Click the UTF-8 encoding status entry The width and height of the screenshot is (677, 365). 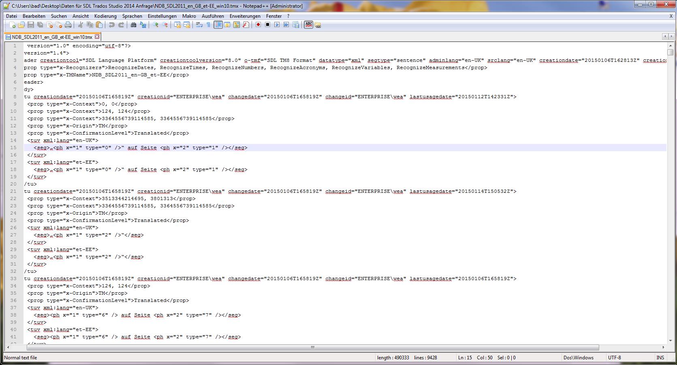pos(614,358)
